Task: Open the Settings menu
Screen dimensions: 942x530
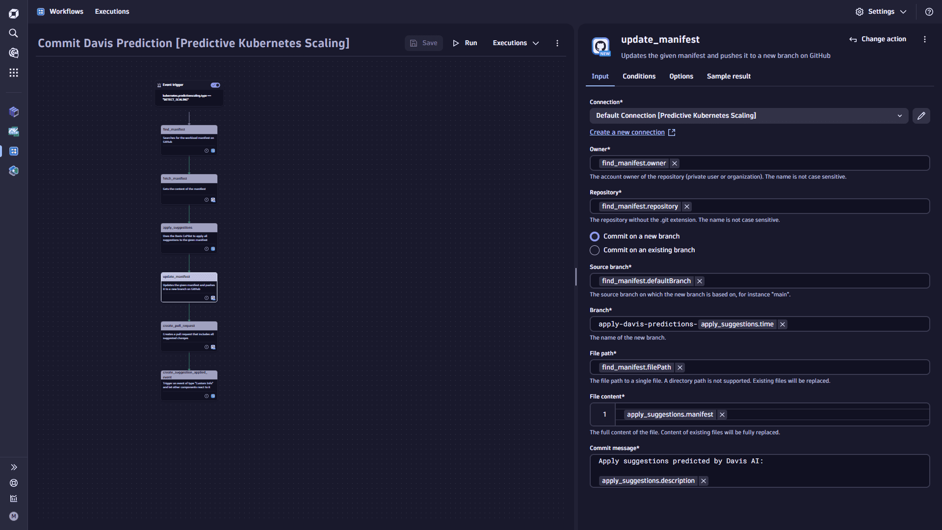Action: (881, 12)
